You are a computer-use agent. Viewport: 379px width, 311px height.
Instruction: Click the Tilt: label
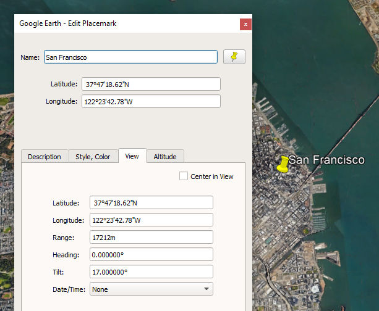[x=58, y=272]
